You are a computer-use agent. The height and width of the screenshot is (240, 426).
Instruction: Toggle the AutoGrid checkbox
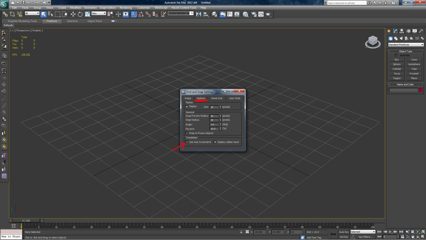pyautogui.click(x=396, y=55)
